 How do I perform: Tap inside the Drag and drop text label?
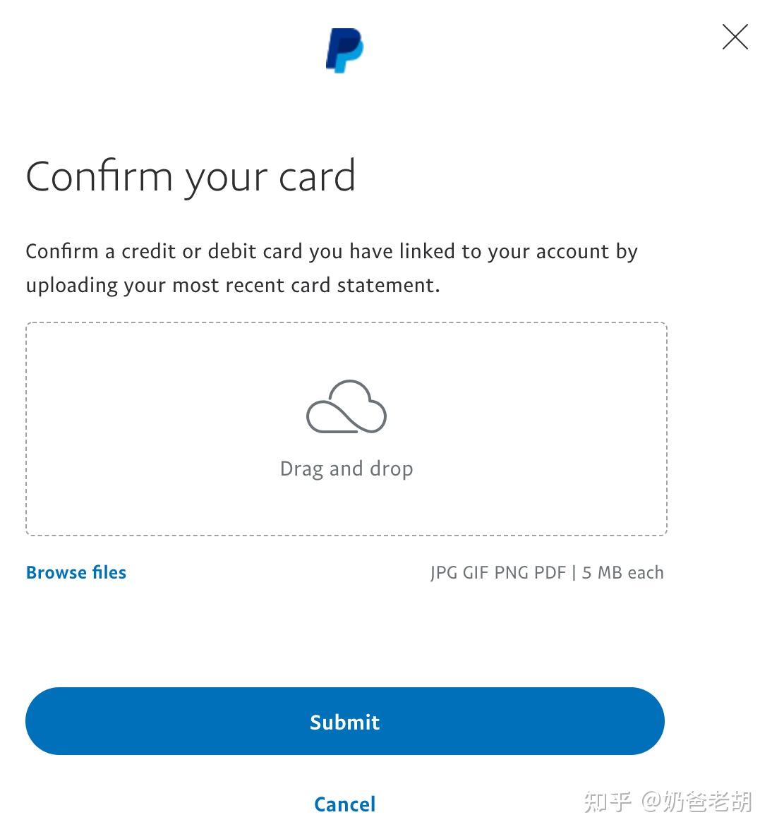[346, 468]
